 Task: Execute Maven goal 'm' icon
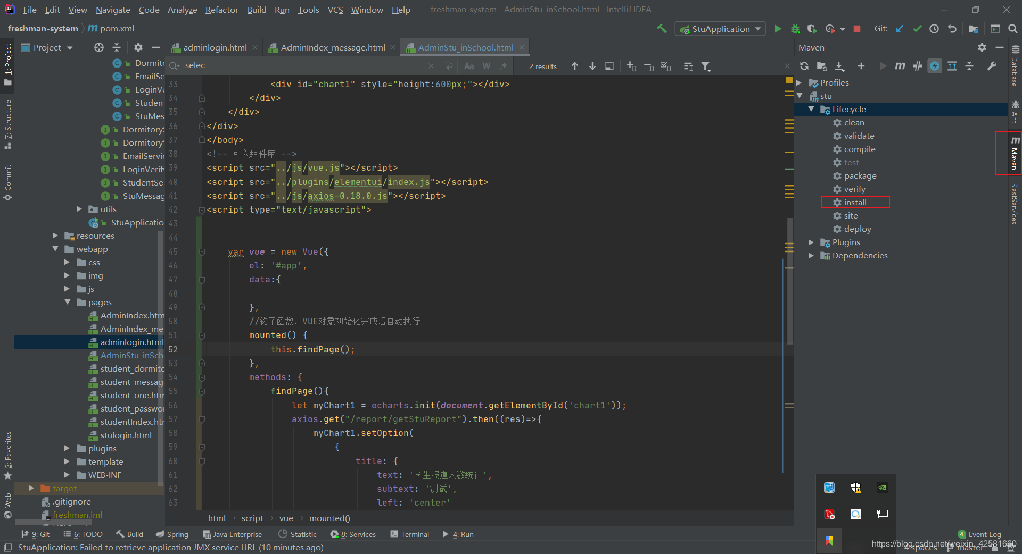pos(900,66)
